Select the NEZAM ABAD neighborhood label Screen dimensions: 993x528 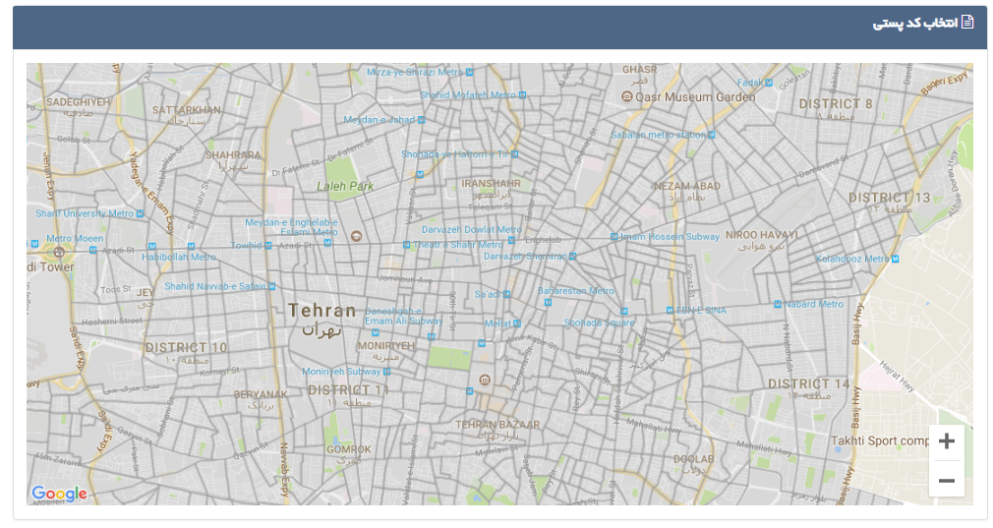click(687, 186)
